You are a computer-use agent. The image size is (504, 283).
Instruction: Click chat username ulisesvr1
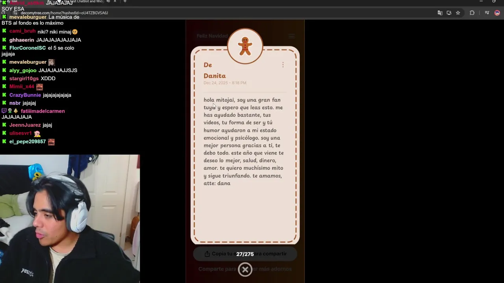[x=20, y=133]
